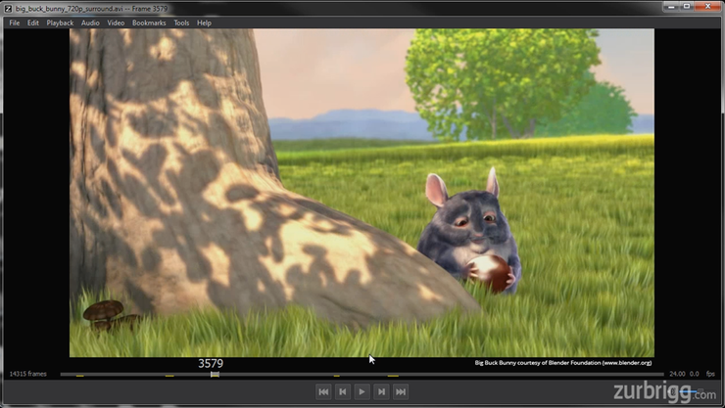Click the yellow bookmark marker near the timeline middle
Viewport: 725px width, 408px height.
click(337, 376)
